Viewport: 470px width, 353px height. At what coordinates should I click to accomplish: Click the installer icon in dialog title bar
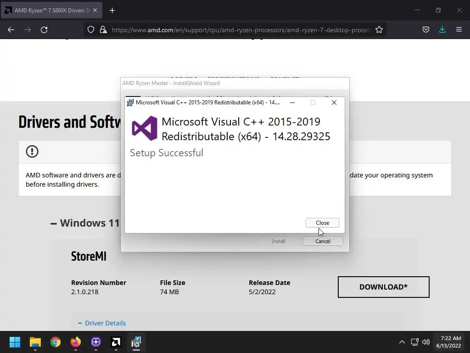[130, 102]
